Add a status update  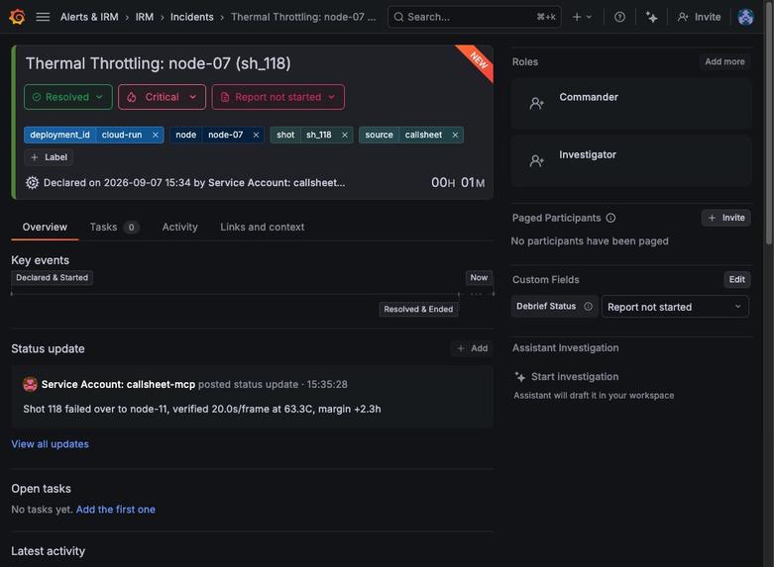click(472, 348)
